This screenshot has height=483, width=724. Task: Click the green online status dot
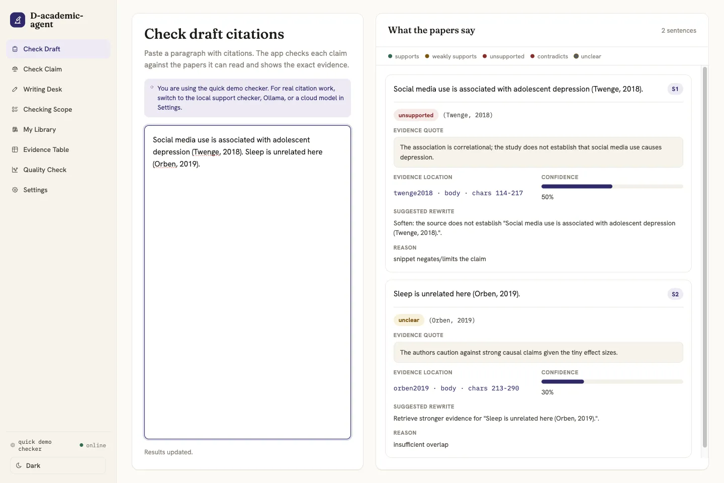pyautogui.click(x=81, y=445)
